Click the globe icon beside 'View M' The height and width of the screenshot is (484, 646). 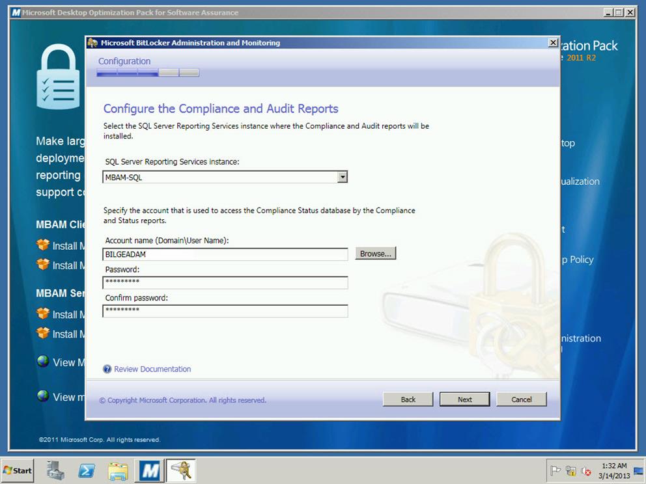pyautogui.click(x=43, y=361)
